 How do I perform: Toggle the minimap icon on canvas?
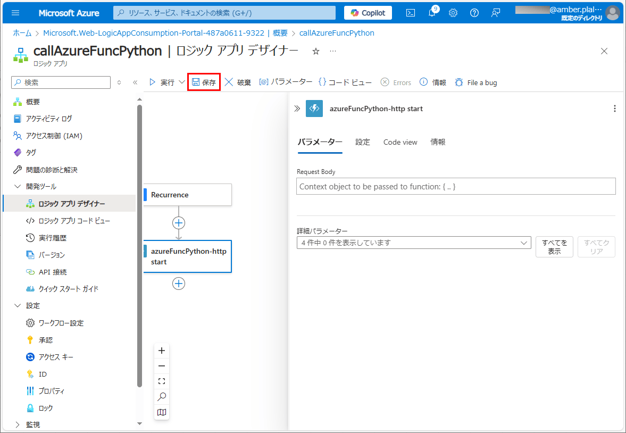tap(162, 412)
